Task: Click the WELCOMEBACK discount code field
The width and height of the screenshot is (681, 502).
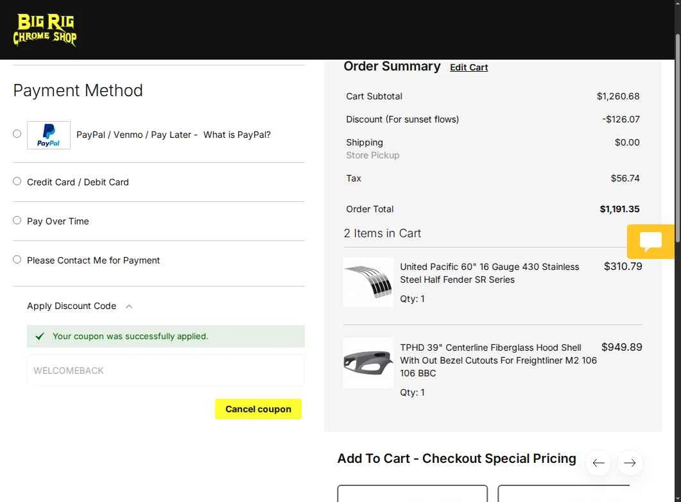Action: (x=166, y=371)
